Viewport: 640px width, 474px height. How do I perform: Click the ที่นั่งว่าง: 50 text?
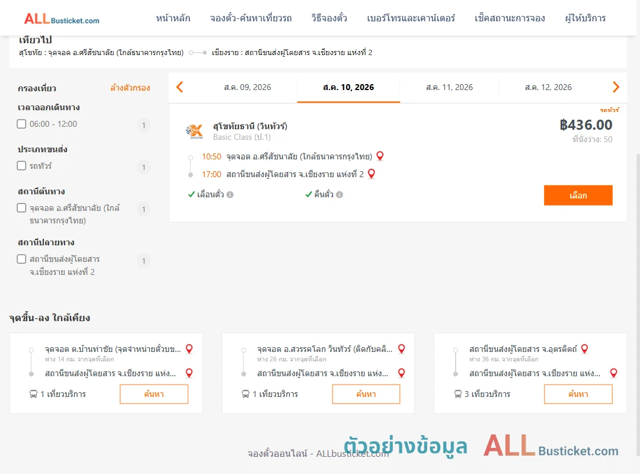592,139
